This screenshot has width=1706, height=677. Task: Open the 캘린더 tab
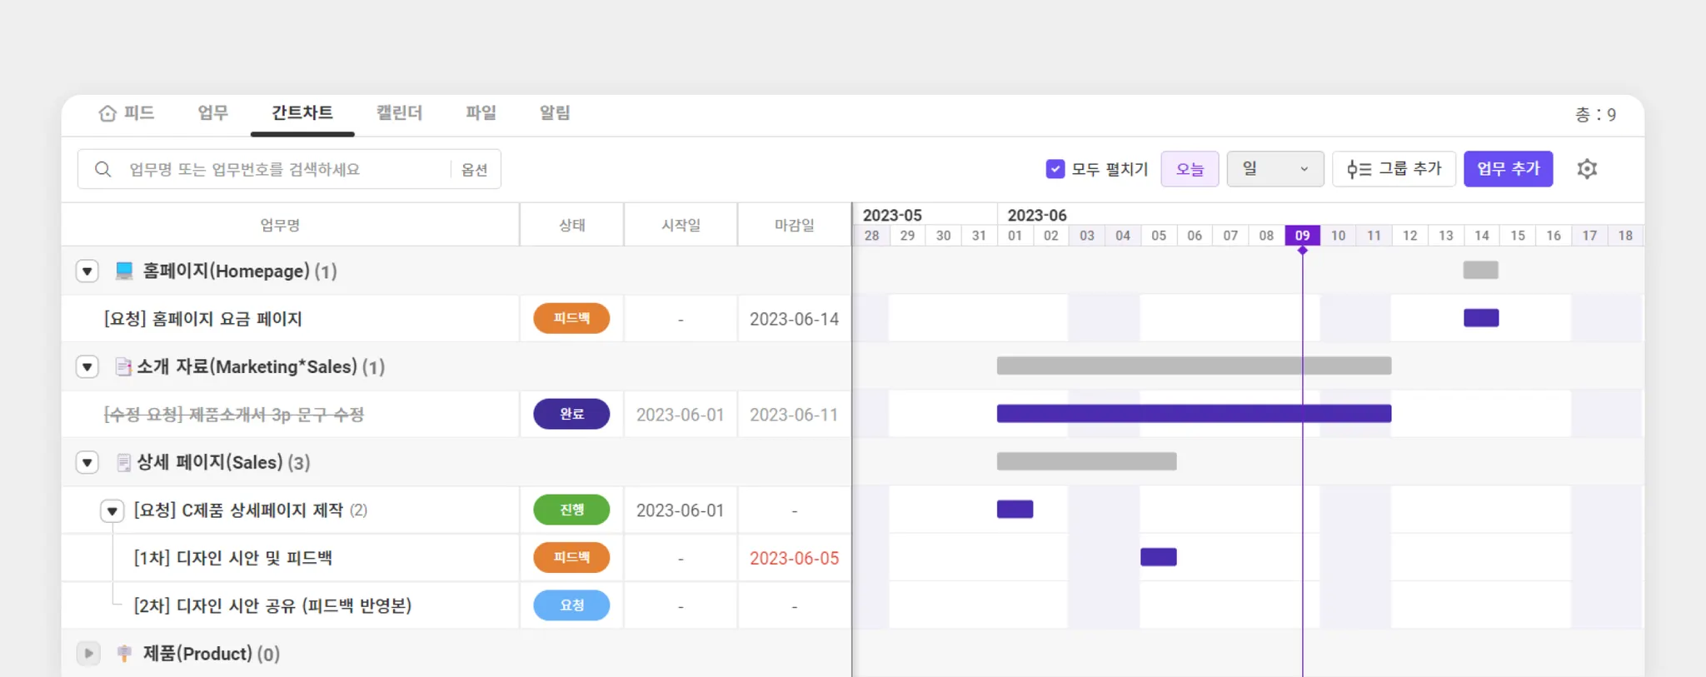pos(399,113)
